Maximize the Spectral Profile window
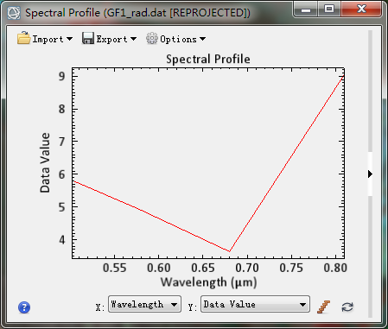 tap(329, 9)
